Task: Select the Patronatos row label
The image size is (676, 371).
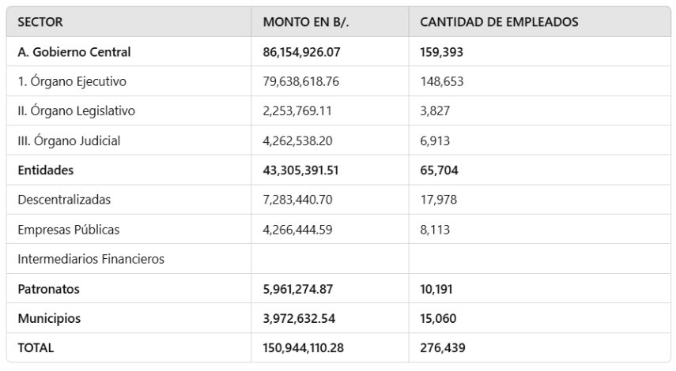Action: (48, 289)
